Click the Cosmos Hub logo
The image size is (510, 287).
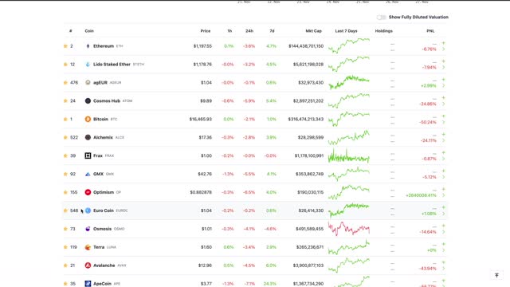[88, 101]
